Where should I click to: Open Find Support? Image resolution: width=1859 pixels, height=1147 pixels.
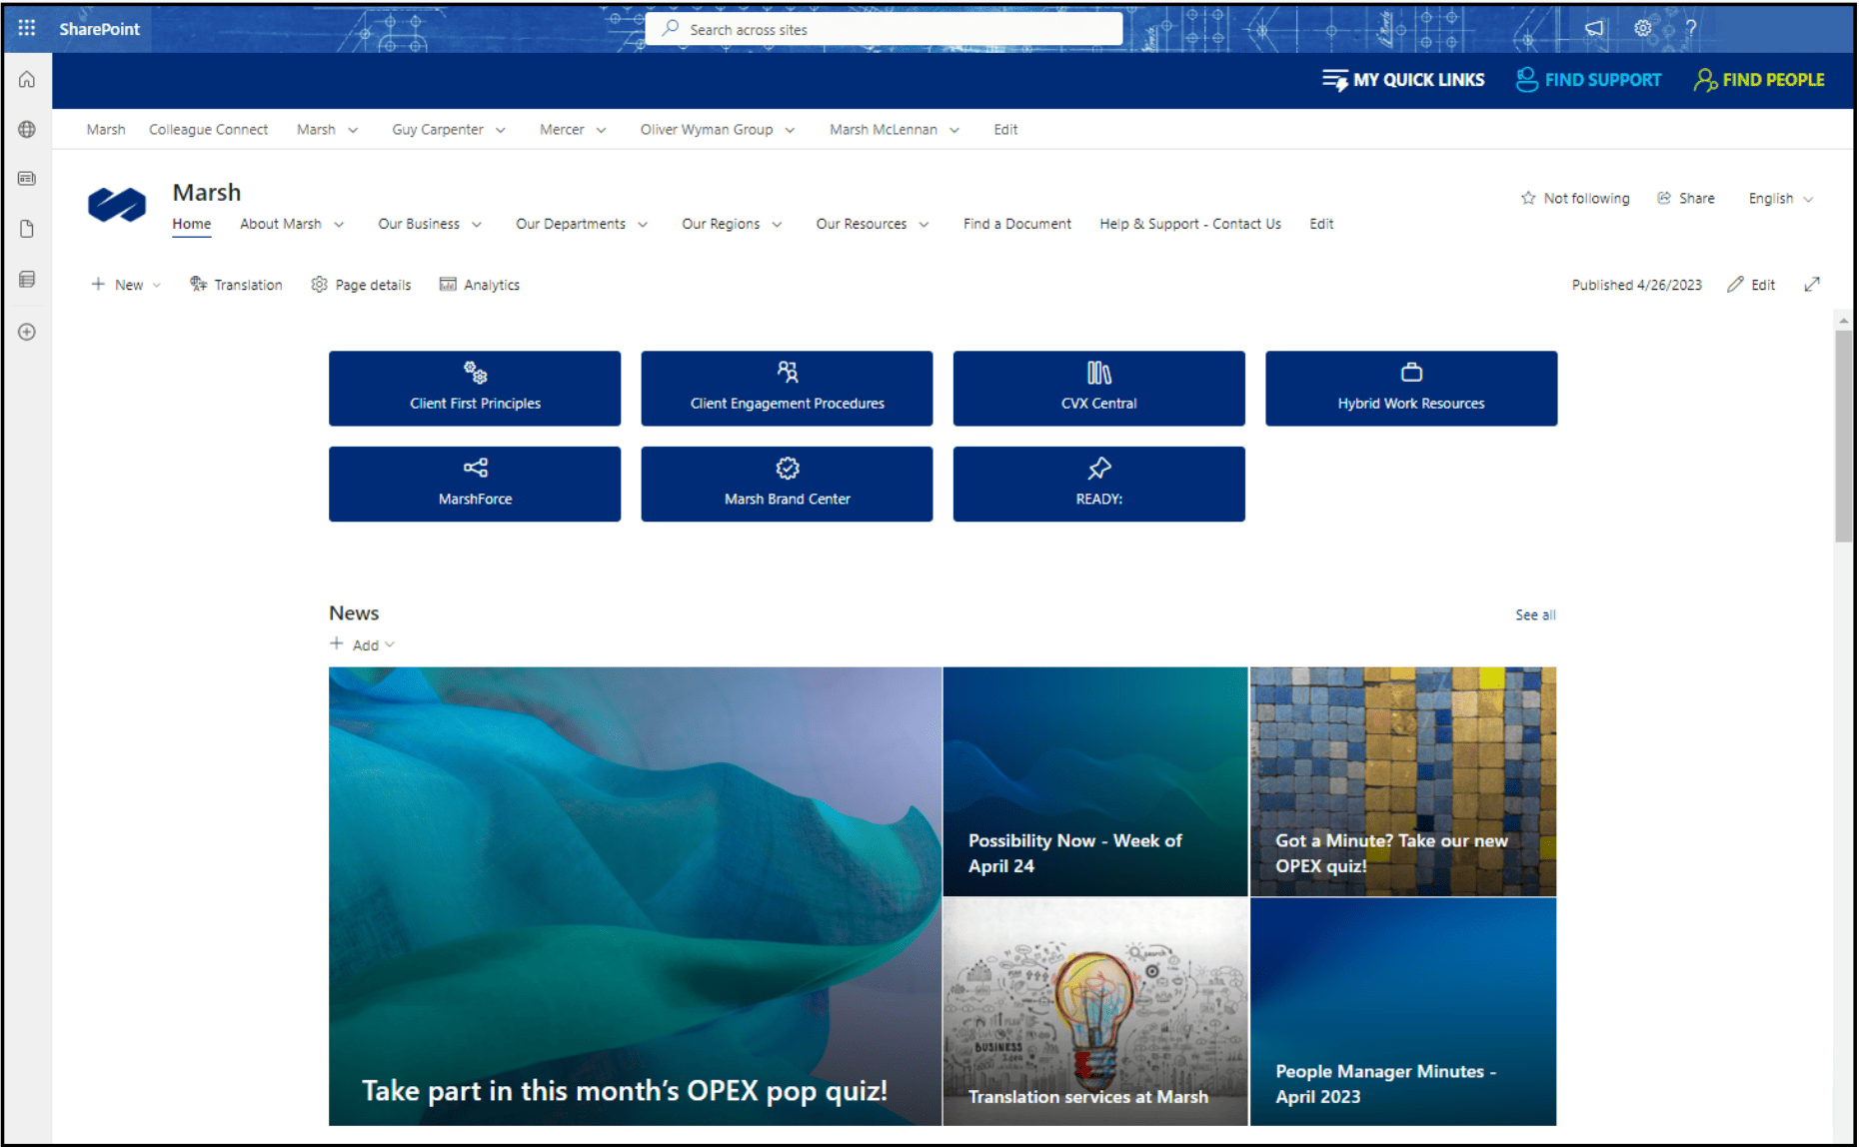point(1588,80)
